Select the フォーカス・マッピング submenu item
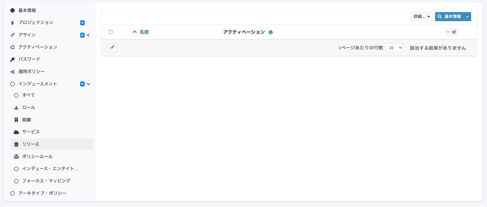This screenshot has width=487, height=207. tap(51, 181)
